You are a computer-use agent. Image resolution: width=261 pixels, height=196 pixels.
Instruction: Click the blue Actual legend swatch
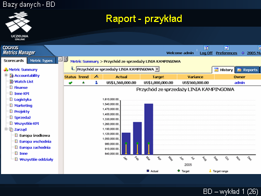(x=148, y=171)
